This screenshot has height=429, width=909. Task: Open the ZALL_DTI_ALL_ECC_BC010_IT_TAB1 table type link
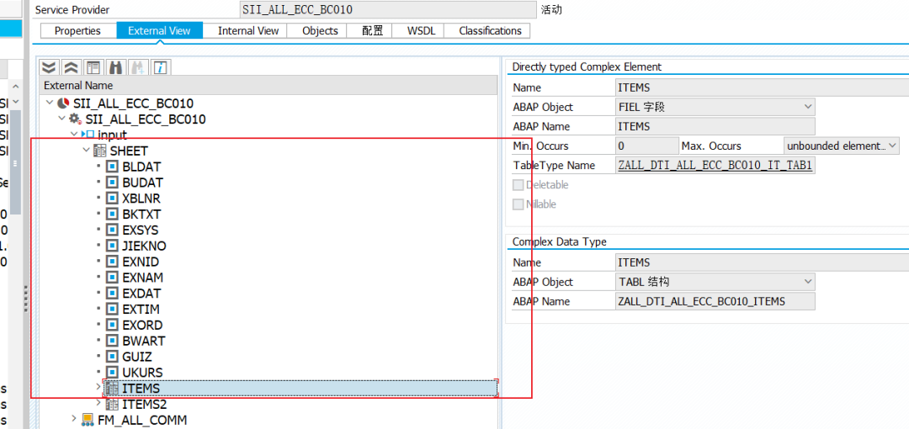[715, 165]
